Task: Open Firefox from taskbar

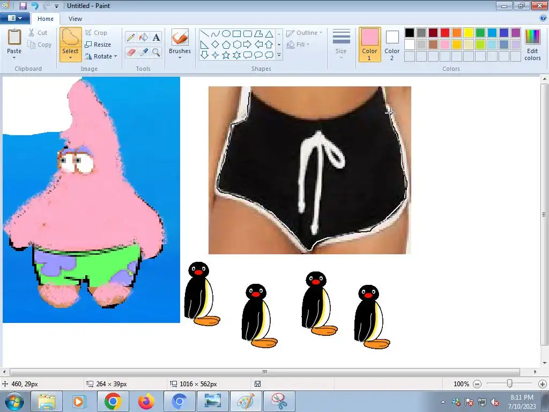Action: pyautogui.click(x=146, y=401)
